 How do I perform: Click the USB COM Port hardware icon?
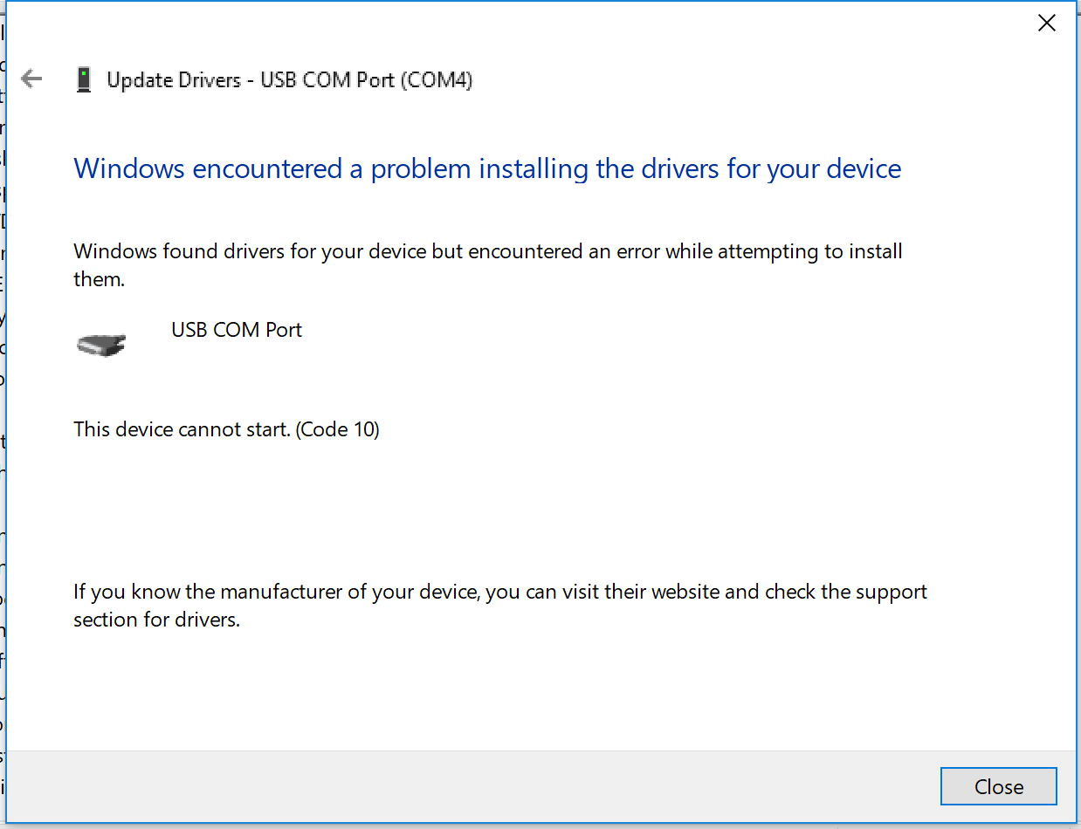[x=101, y=345]
